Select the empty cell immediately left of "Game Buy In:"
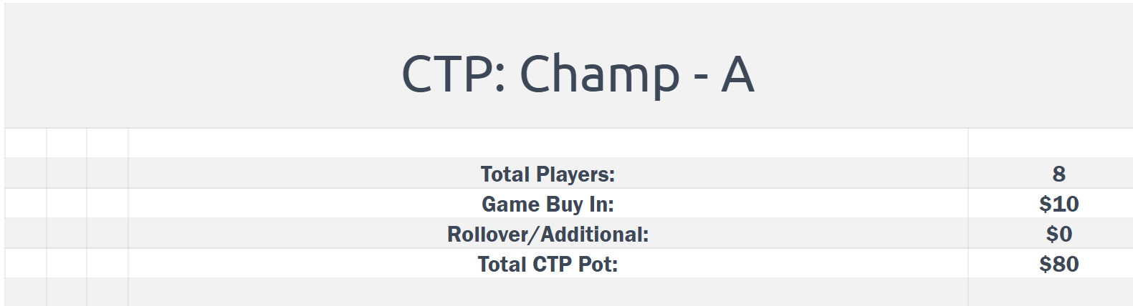Image resolution: width=1133 pixels, height=306 pixels. coord(107,204)
